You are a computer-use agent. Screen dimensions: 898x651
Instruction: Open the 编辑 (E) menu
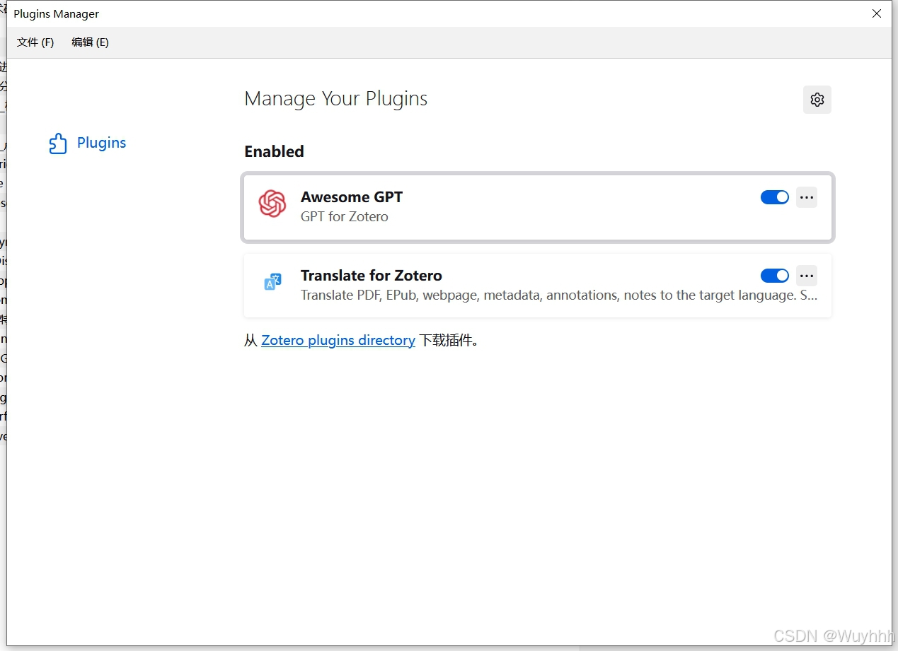(90, 42)
